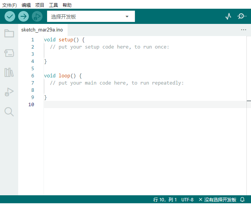Click the Verify checkmark button
This screenshot has height=204, width=251.
[x=10, y=16]
